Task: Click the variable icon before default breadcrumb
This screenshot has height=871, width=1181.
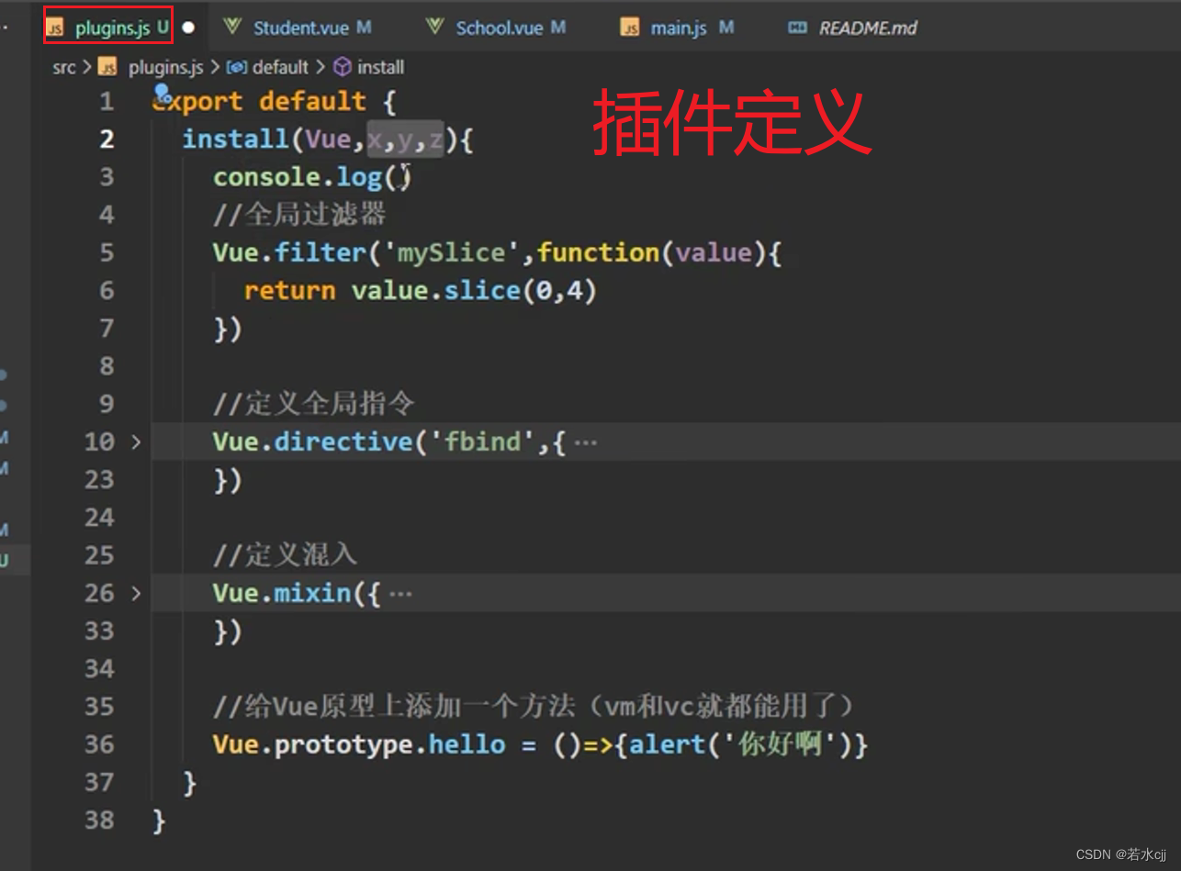Action: [237, 67]
